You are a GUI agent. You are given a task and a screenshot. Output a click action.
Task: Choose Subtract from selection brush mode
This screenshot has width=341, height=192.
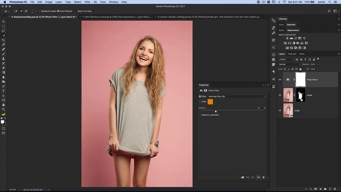click(26, 11)
